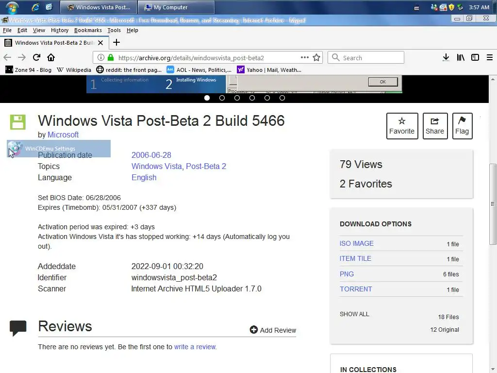Screen dimensions: 497x373
Task: Click the Add Review plus button
Action: coord(273,330)
